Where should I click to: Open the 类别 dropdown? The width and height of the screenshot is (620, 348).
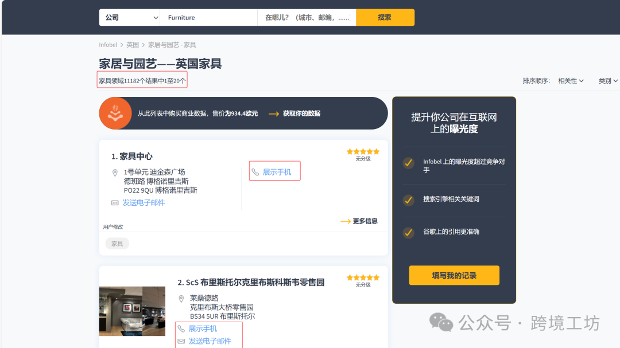coord(607,81)
